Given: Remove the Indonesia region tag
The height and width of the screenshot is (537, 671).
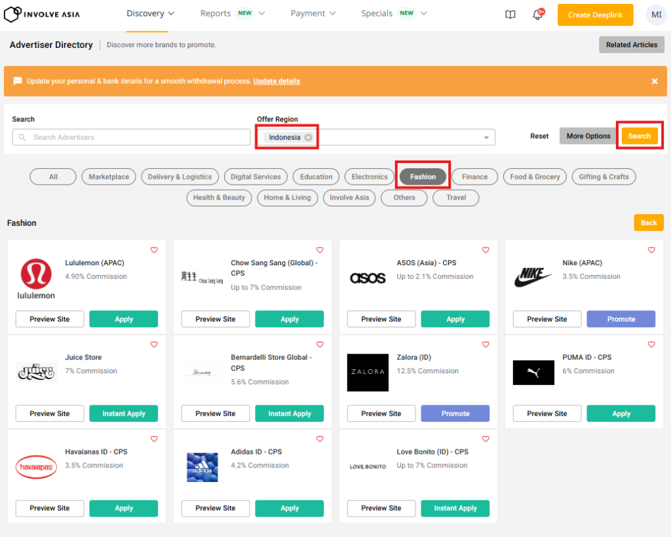Looking at the screenshot, I should coord(308,138).
